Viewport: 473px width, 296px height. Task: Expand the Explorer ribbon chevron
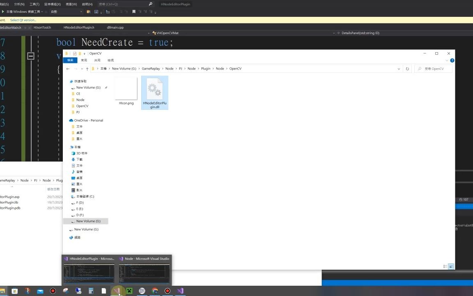pyautogui.click(x=447, y=60)
